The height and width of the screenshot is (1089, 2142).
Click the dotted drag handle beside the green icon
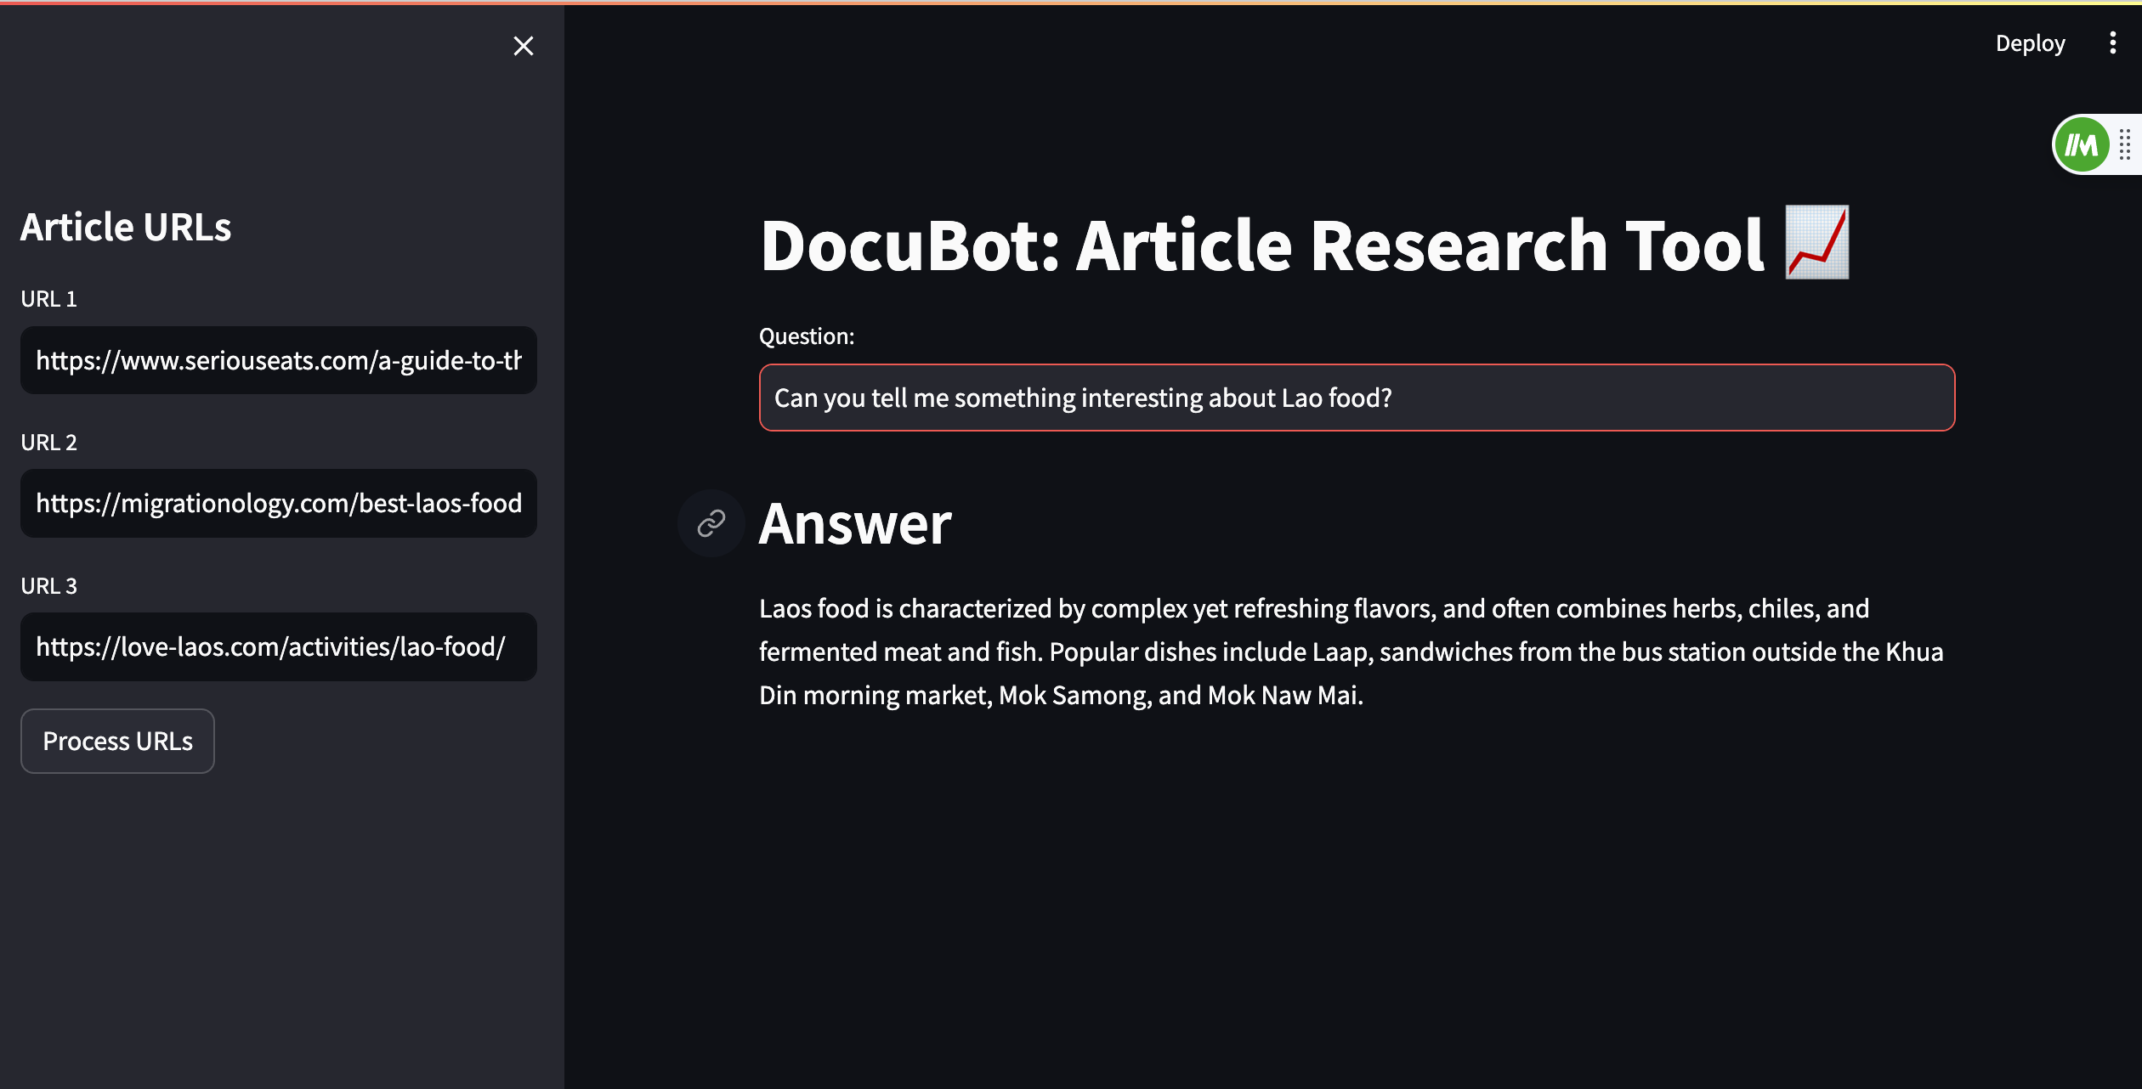click(x=2124, y=145)
